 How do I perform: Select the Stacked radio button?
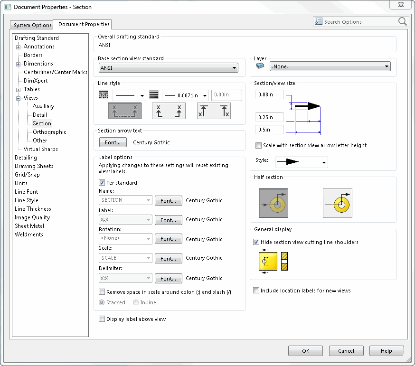pyautogui.click(x=102, y=302)
